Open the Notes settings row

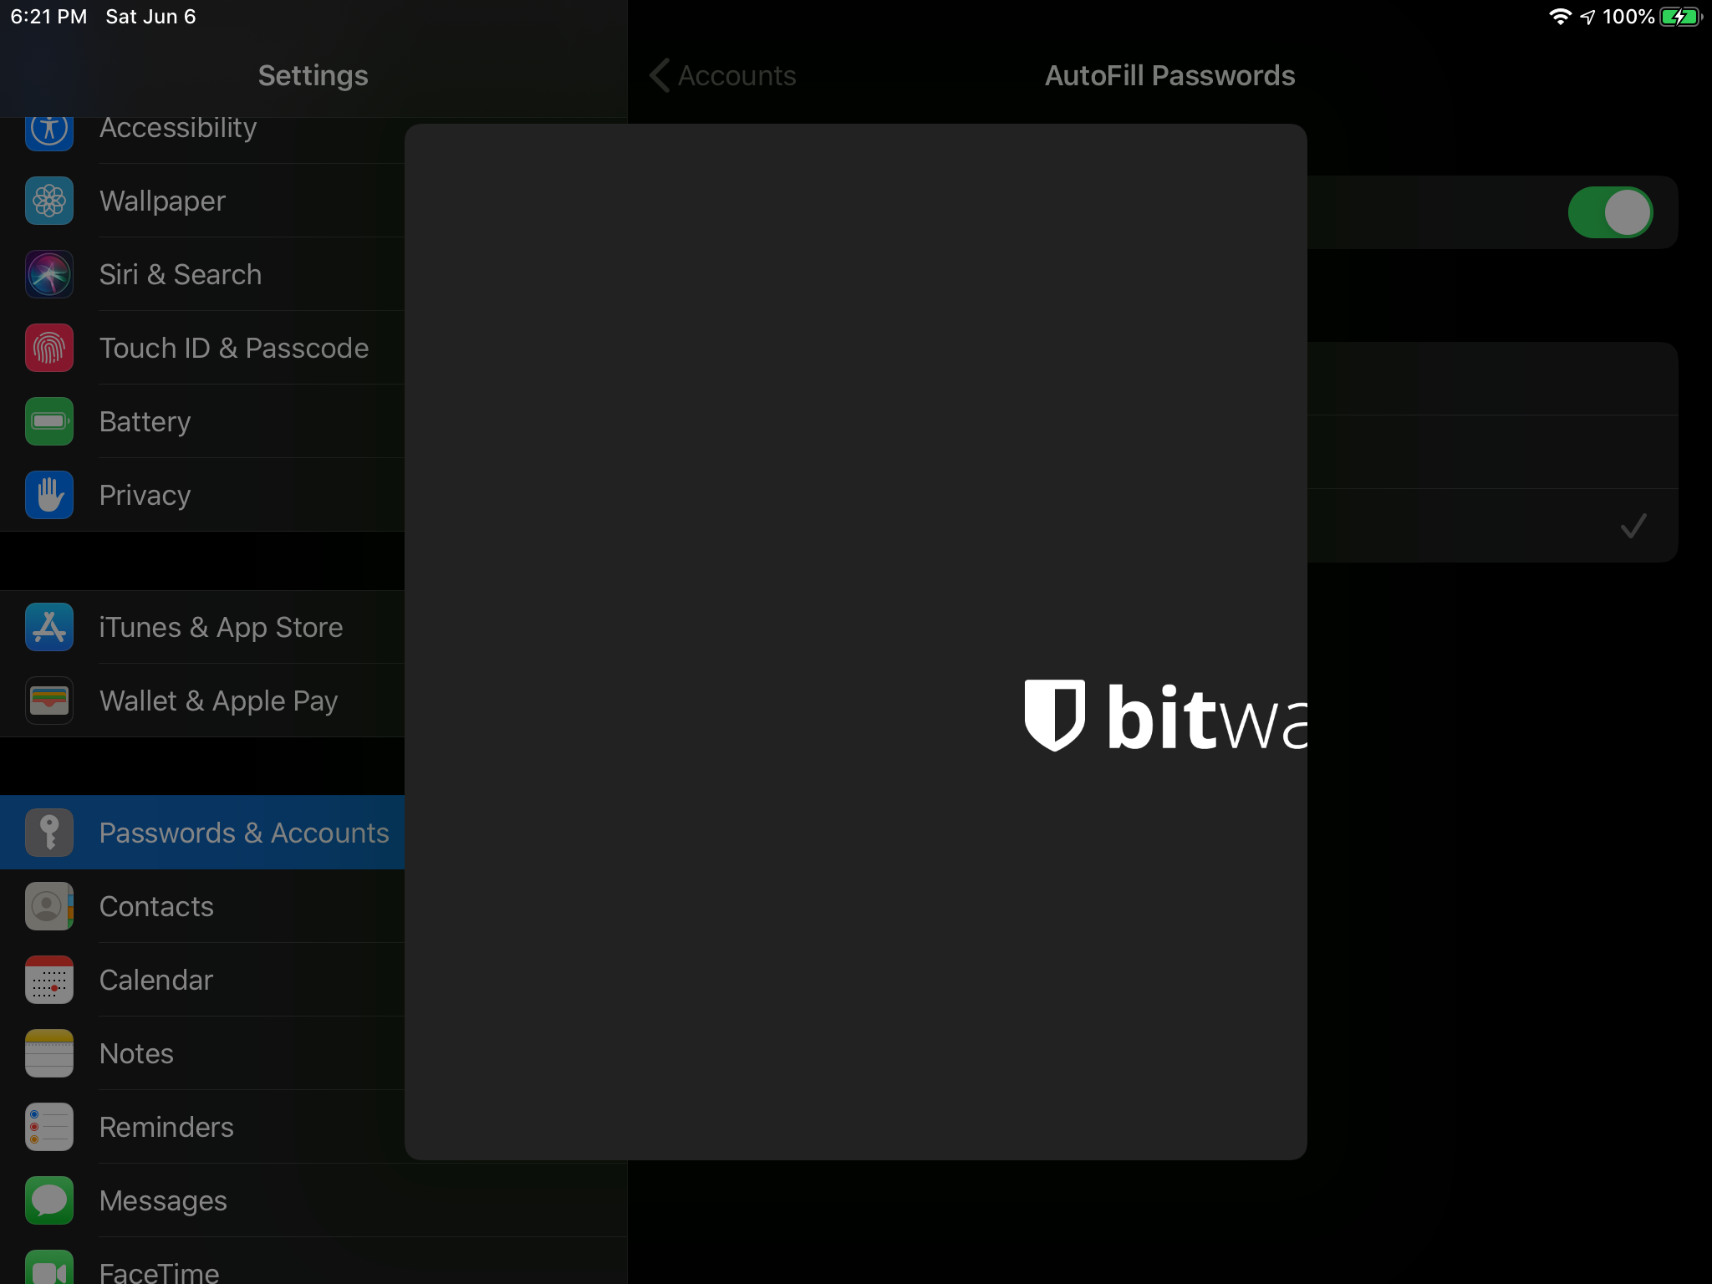[x=136, y=1053]
